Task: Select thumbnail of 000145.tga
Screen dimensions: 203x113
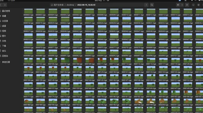Action: coord(102,77)
